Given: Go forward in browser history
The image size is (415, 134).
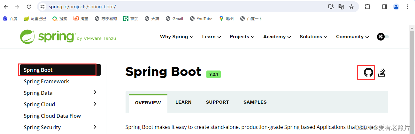Looking at the screenshot, I should pos(17,7).
